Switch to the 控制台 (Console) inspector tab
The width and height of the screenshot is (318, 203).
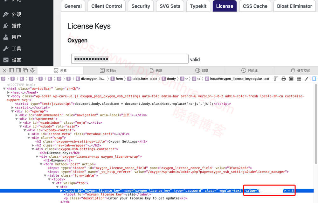tap(108, 70)
